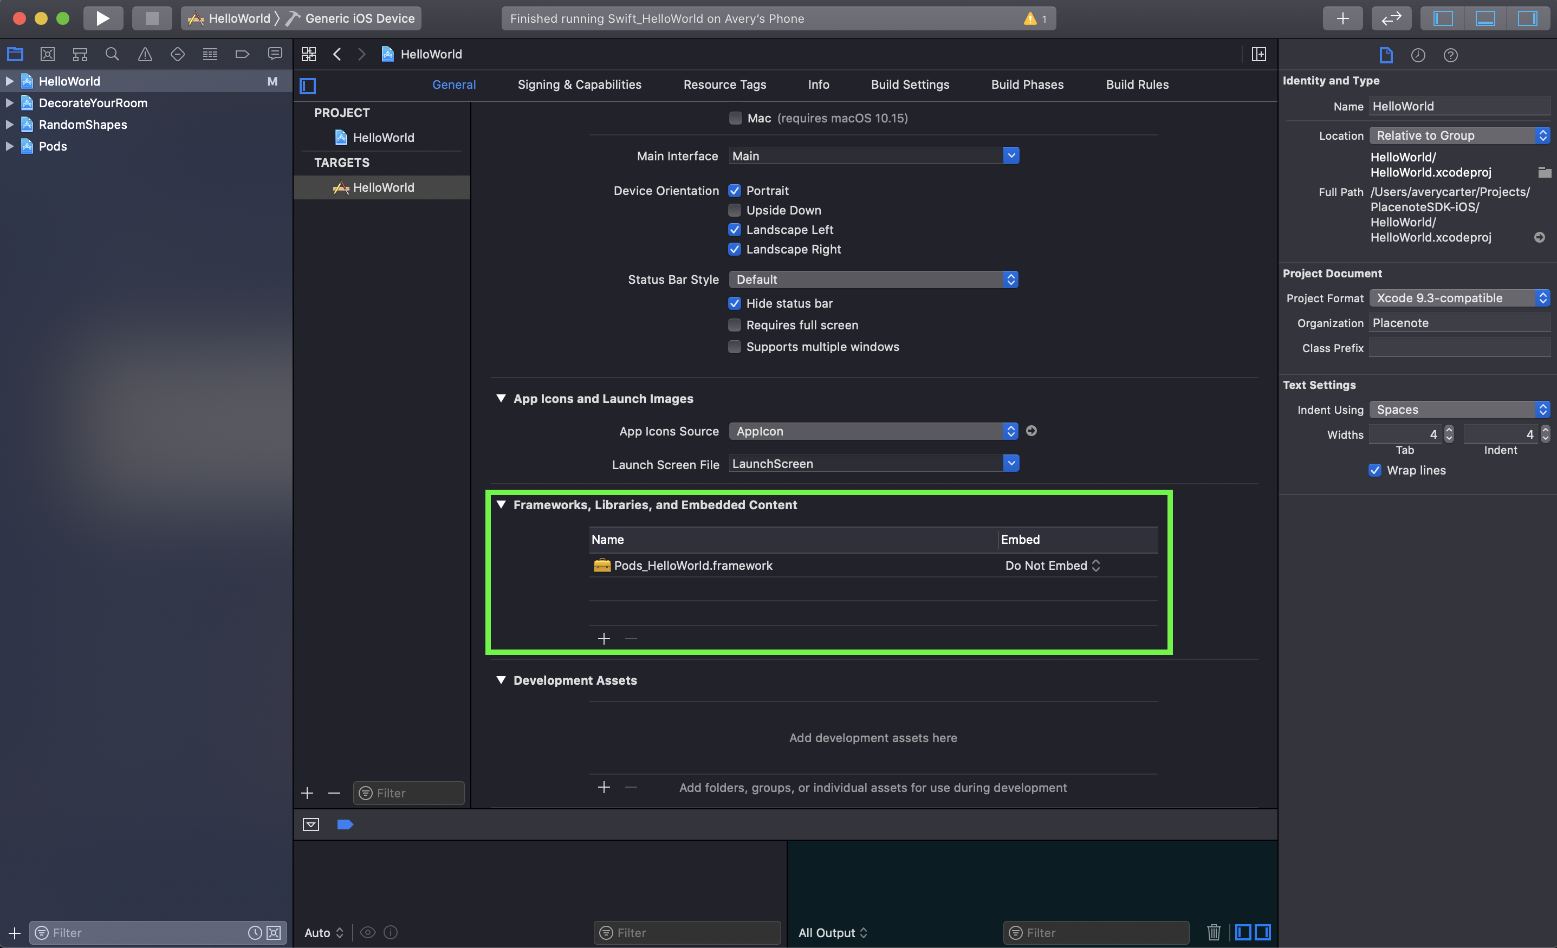The image size is (1557, 948).
Task: Hide the navigator panel in the toolbar
Action: coord(1443,18)
